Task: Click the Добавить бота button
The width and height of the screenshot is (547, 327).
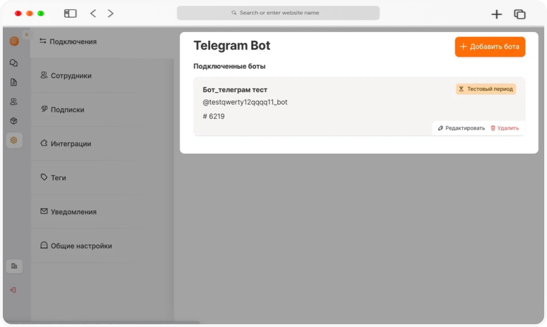Action: click(490, 47)
